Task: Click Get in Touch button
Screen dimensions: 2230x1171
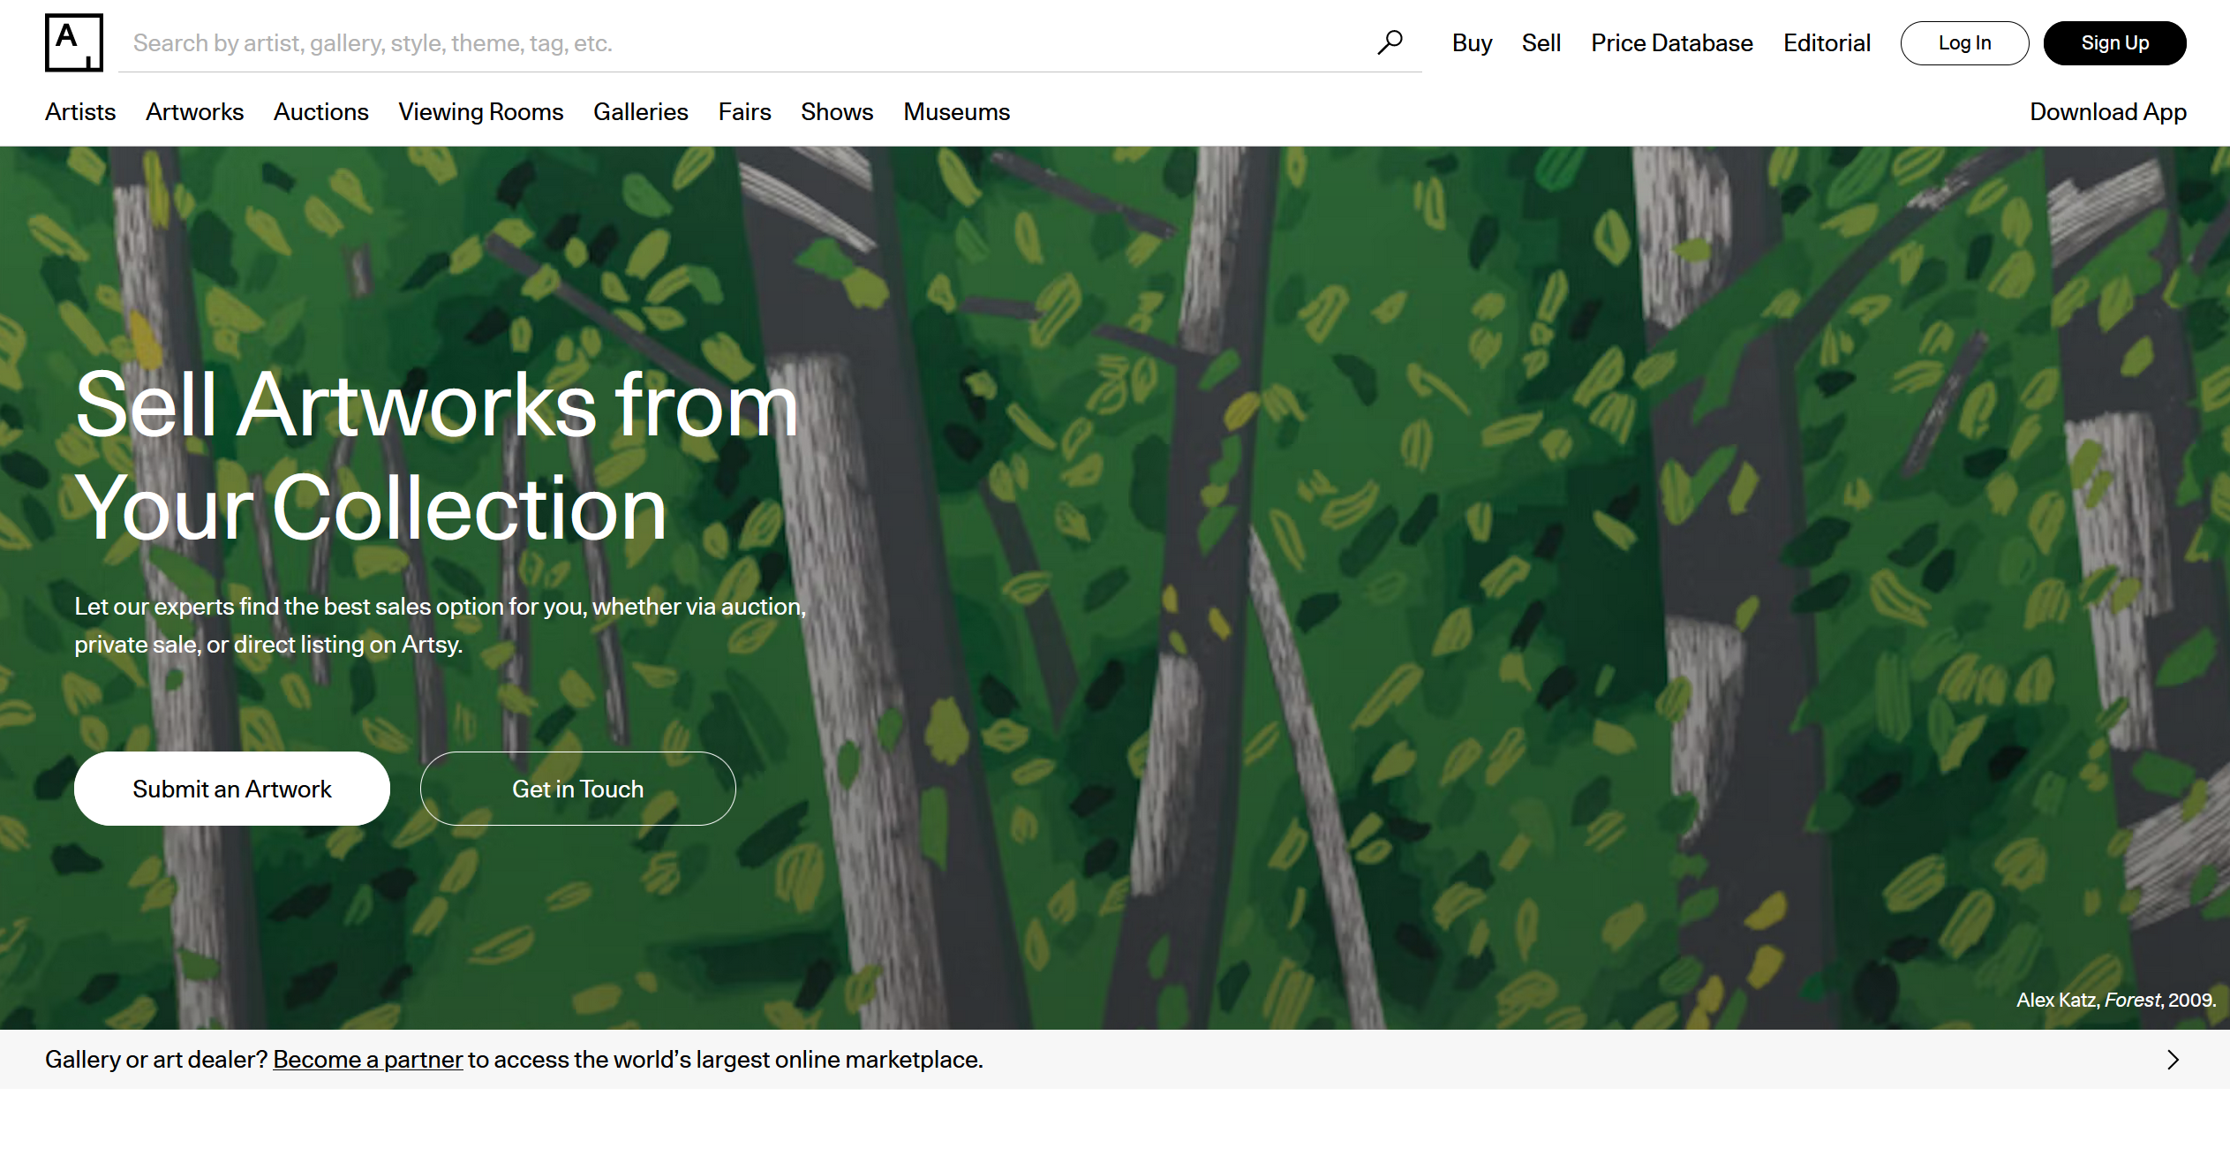Action: pyautogui.click(x=577, y=788)
